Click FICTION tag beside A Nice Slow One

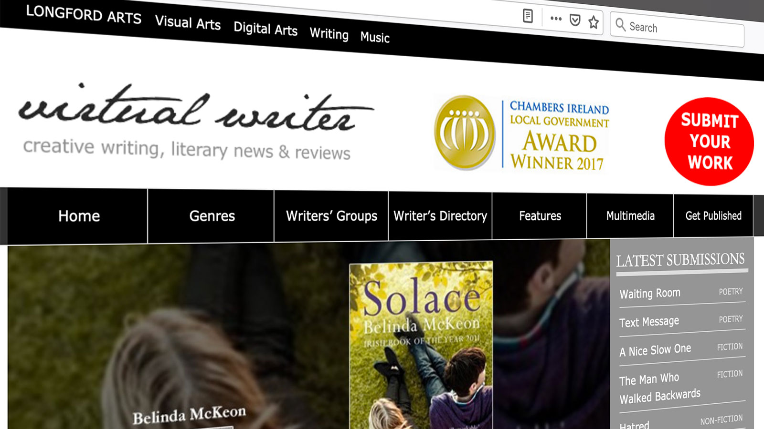[730, 347]
